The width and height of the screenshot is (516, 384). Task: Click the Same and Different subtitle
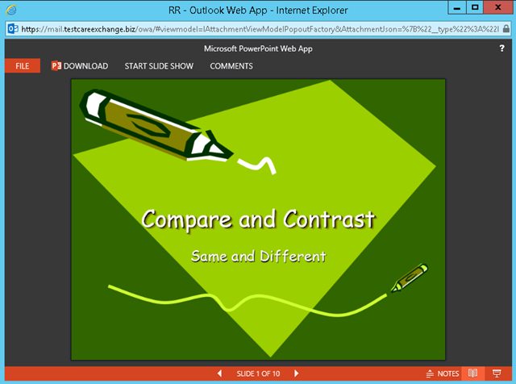click(258, 257)
